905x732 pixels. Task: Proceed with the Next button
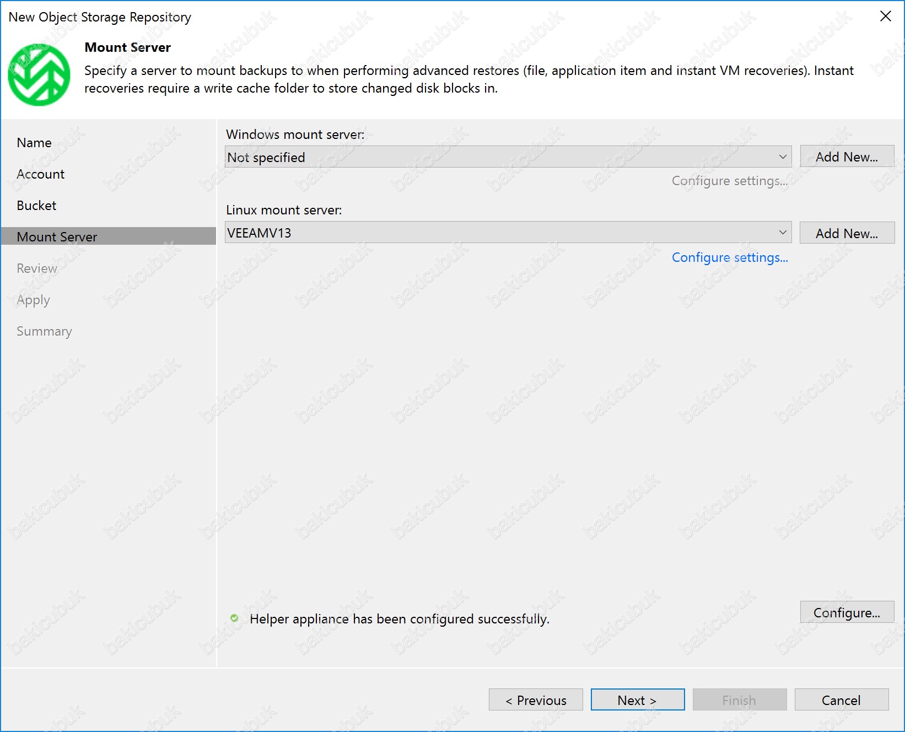637,700
